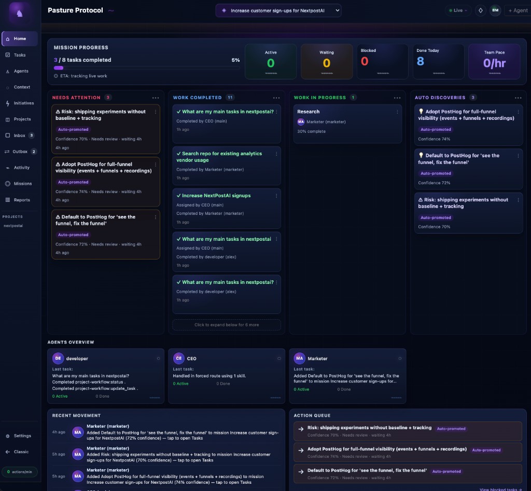The height and width of the screenshot is (491, 531).
Task: Click the Inbox envelope icon
Action: point(7,135)
